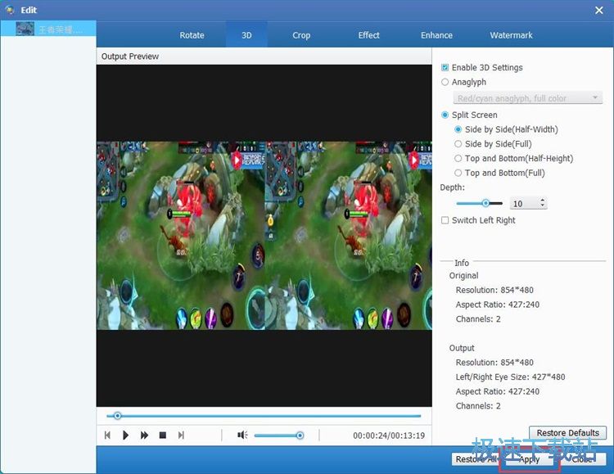Select the video thumbnail in file list
Screen dimensions: 614x474
25,29
